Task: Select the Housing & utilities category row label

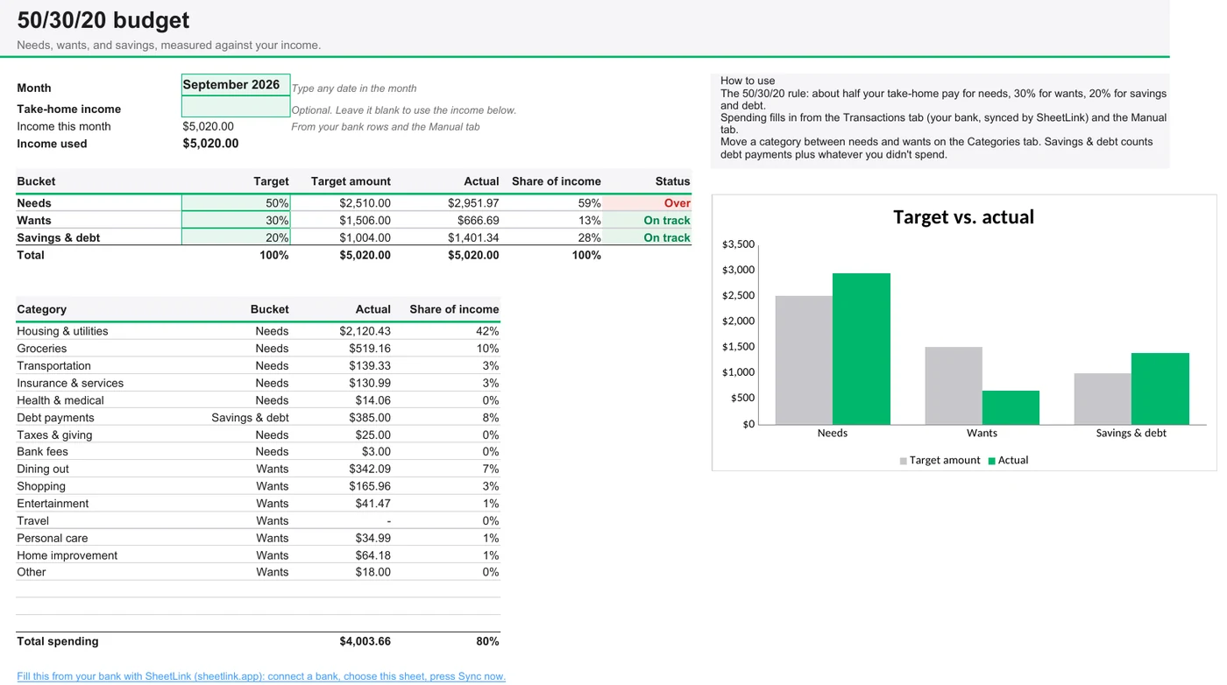Action: (62, 331)
